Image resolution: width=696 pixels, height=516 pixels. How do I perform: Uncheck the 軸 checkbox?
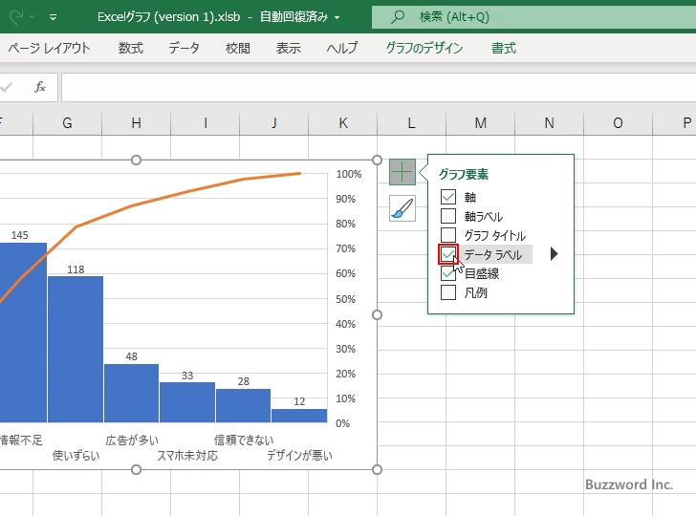coord(448,197)
